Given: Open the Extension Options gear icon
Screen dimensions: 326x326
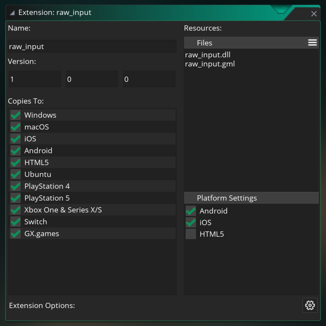Looking at the screenshot, I should 310,305.
